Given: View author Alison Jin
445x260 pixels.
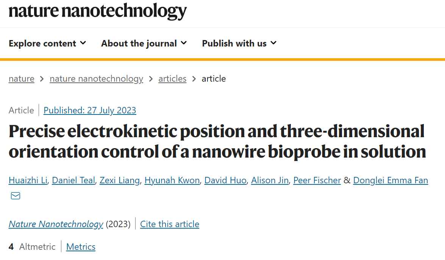Looking at the screenshot, I should click(x=270, y=180).
